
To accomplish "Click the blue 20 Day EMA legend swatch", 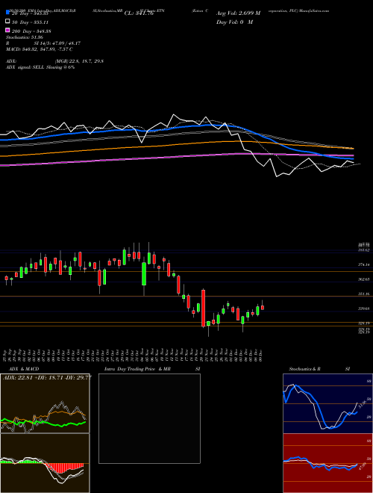I will tap(7, 13).
